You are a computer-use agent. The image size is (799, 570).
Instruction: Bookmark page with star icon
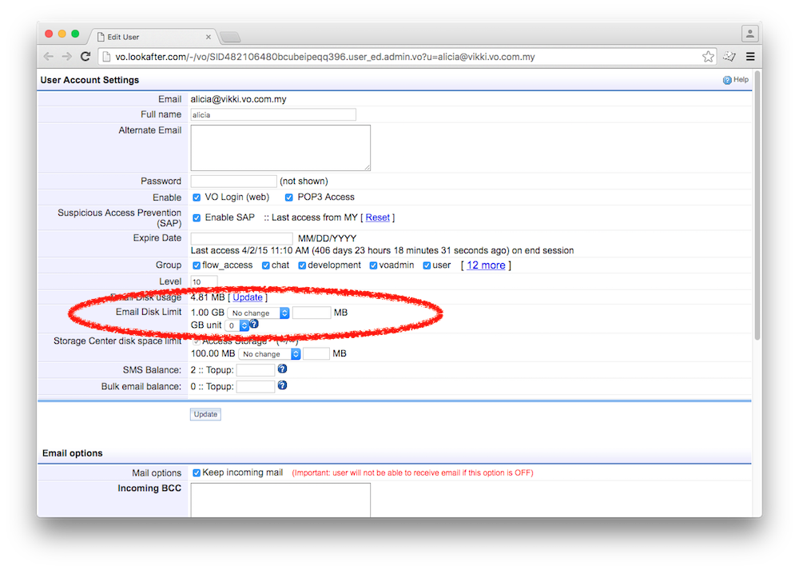pyautogui.click(x=708, y=57)
